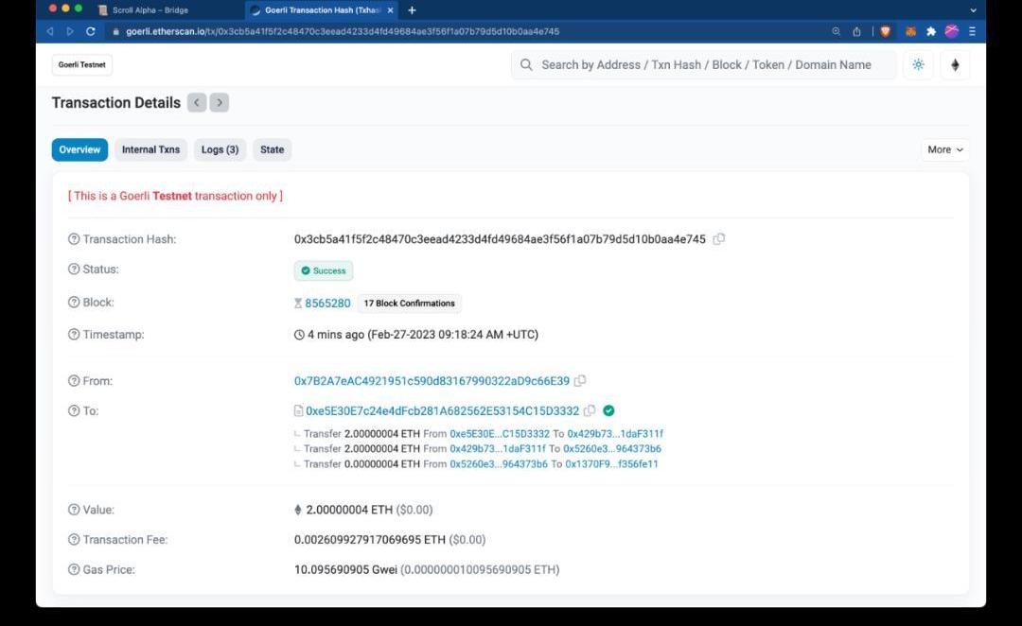
Task: Open block 8565280 link
Action: (x=327, y=304)
